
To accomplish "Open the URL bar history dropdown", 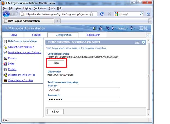I will (x=96, y=14).
